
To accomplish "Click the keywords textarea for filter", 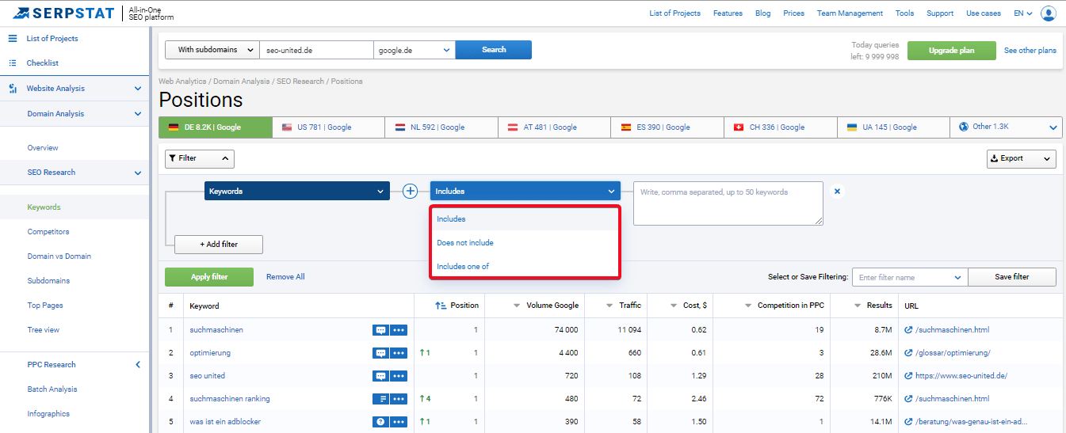I will pos(728,203).
